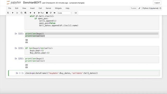
Task: Open the Edit menu
Action: 17,8
